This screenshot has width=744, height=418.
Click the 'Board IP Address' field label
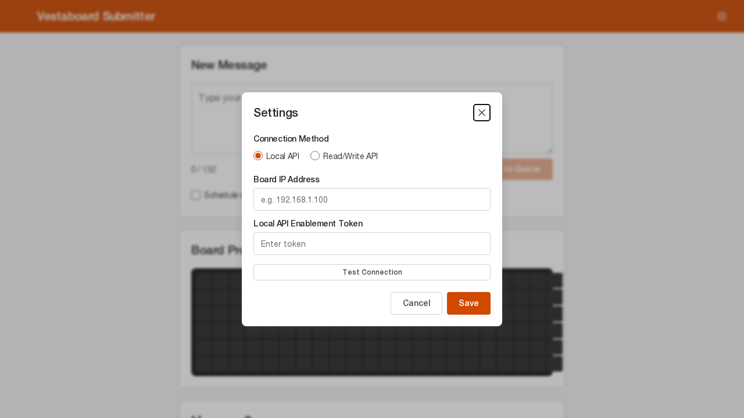pyautogui.click(x=287, y=179)
